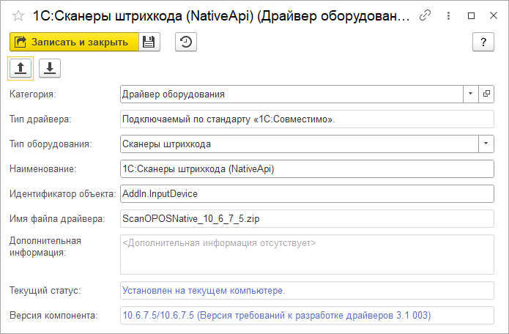Click the Версия компонента: label
Viewport: 509px width, 334px height.
[x=53, y=315]
